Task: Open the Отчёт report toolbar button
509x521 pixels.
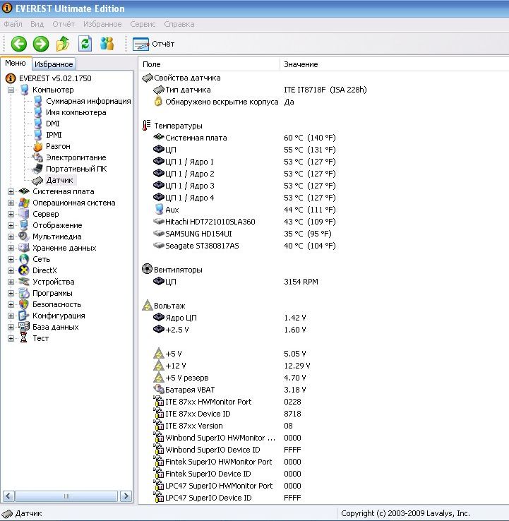Action: (153, 44)
